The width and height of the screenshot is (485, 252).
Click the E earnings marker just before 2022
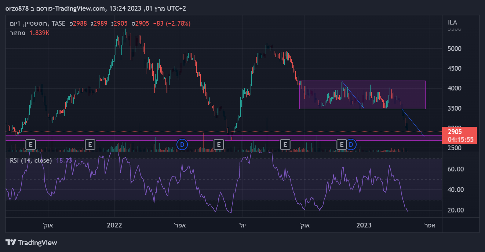click(x=90, y=144)
